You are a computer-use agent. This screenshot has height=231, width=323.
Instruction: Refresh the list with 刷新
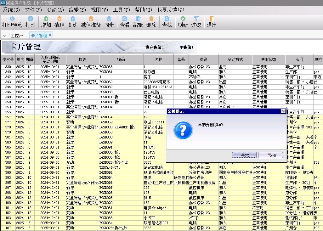click(x=183, y=22)
